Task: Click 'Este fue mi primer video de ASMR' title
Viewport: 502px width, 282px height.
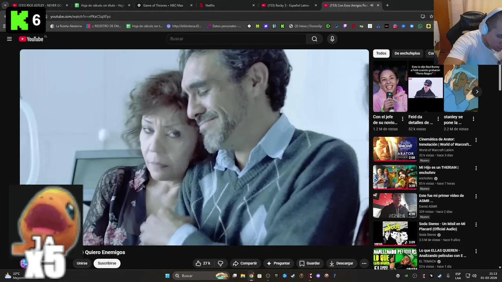Action: pos(441,198)
